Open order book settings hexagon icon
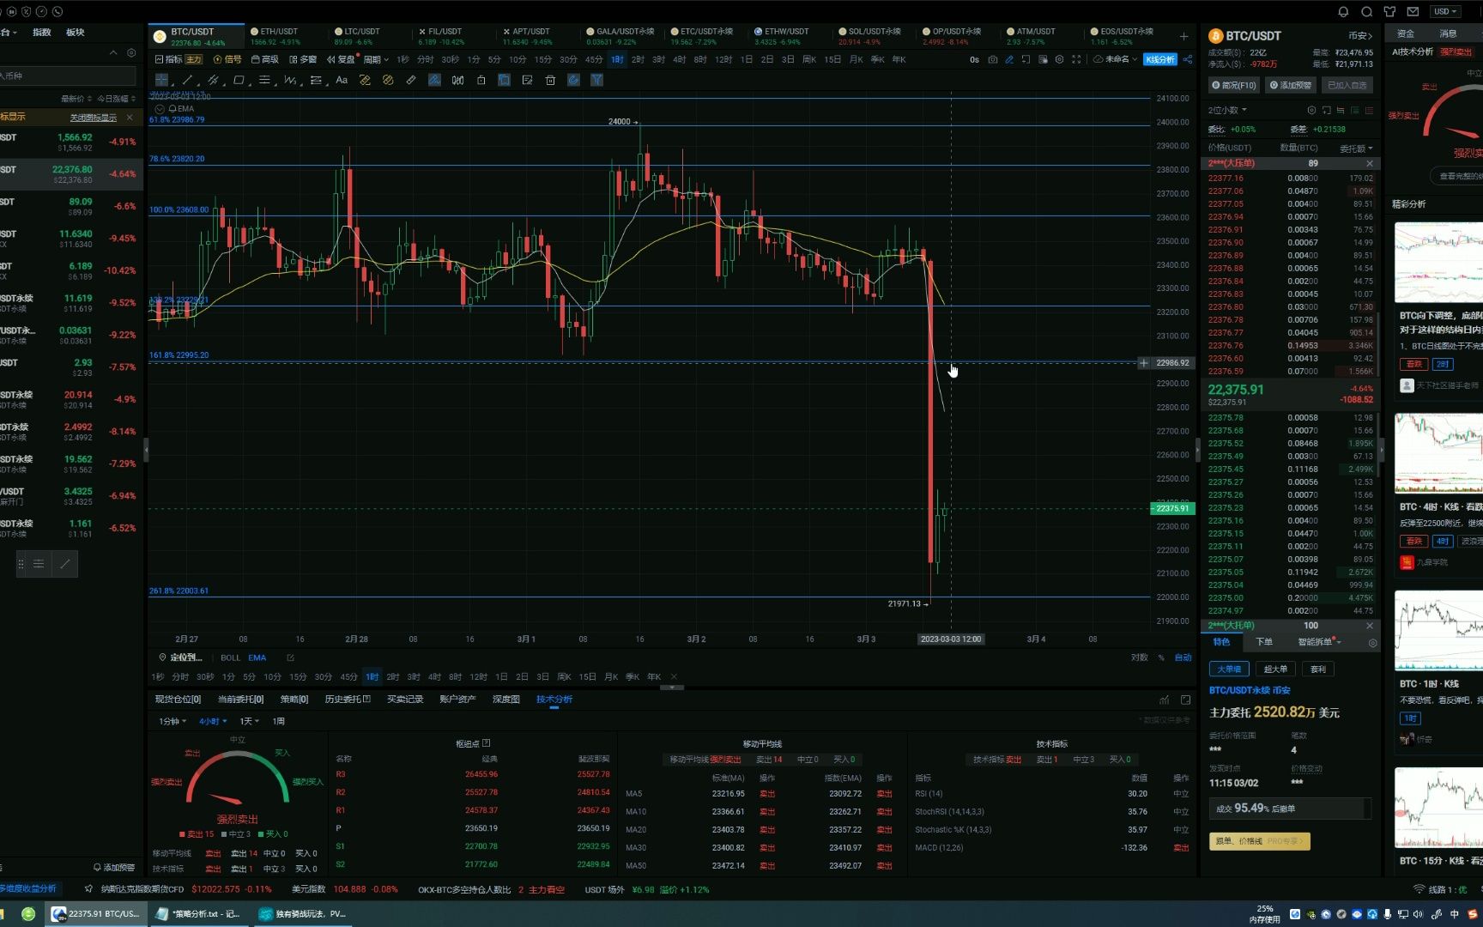This screenshot has height=927, width=1483. pyautogui.click(x=1311, y=111)
